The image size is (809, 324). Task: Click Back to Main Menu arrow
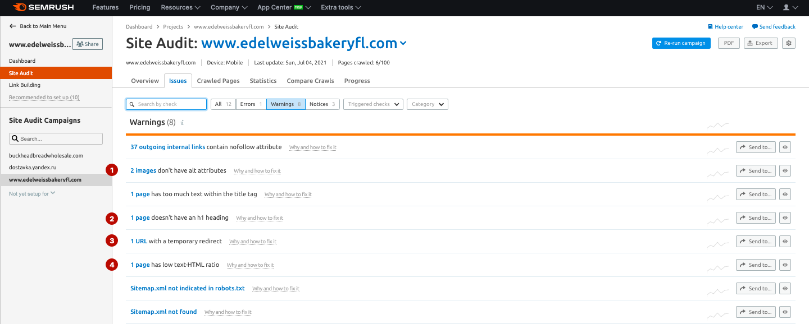pyautogui.click(x=12, y=26)
